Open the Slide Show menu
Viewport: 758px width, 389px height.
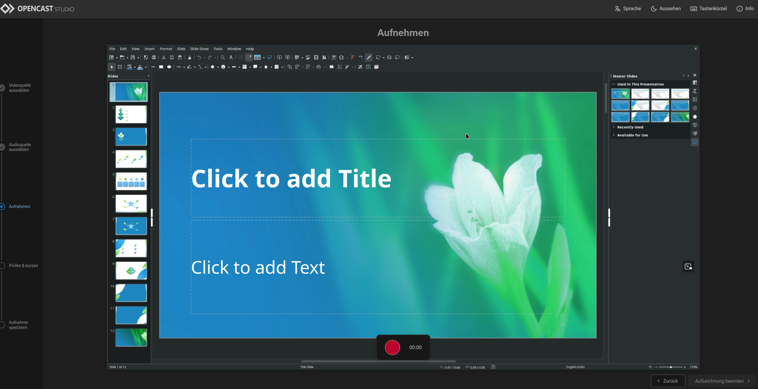click(x=199, y=49)
